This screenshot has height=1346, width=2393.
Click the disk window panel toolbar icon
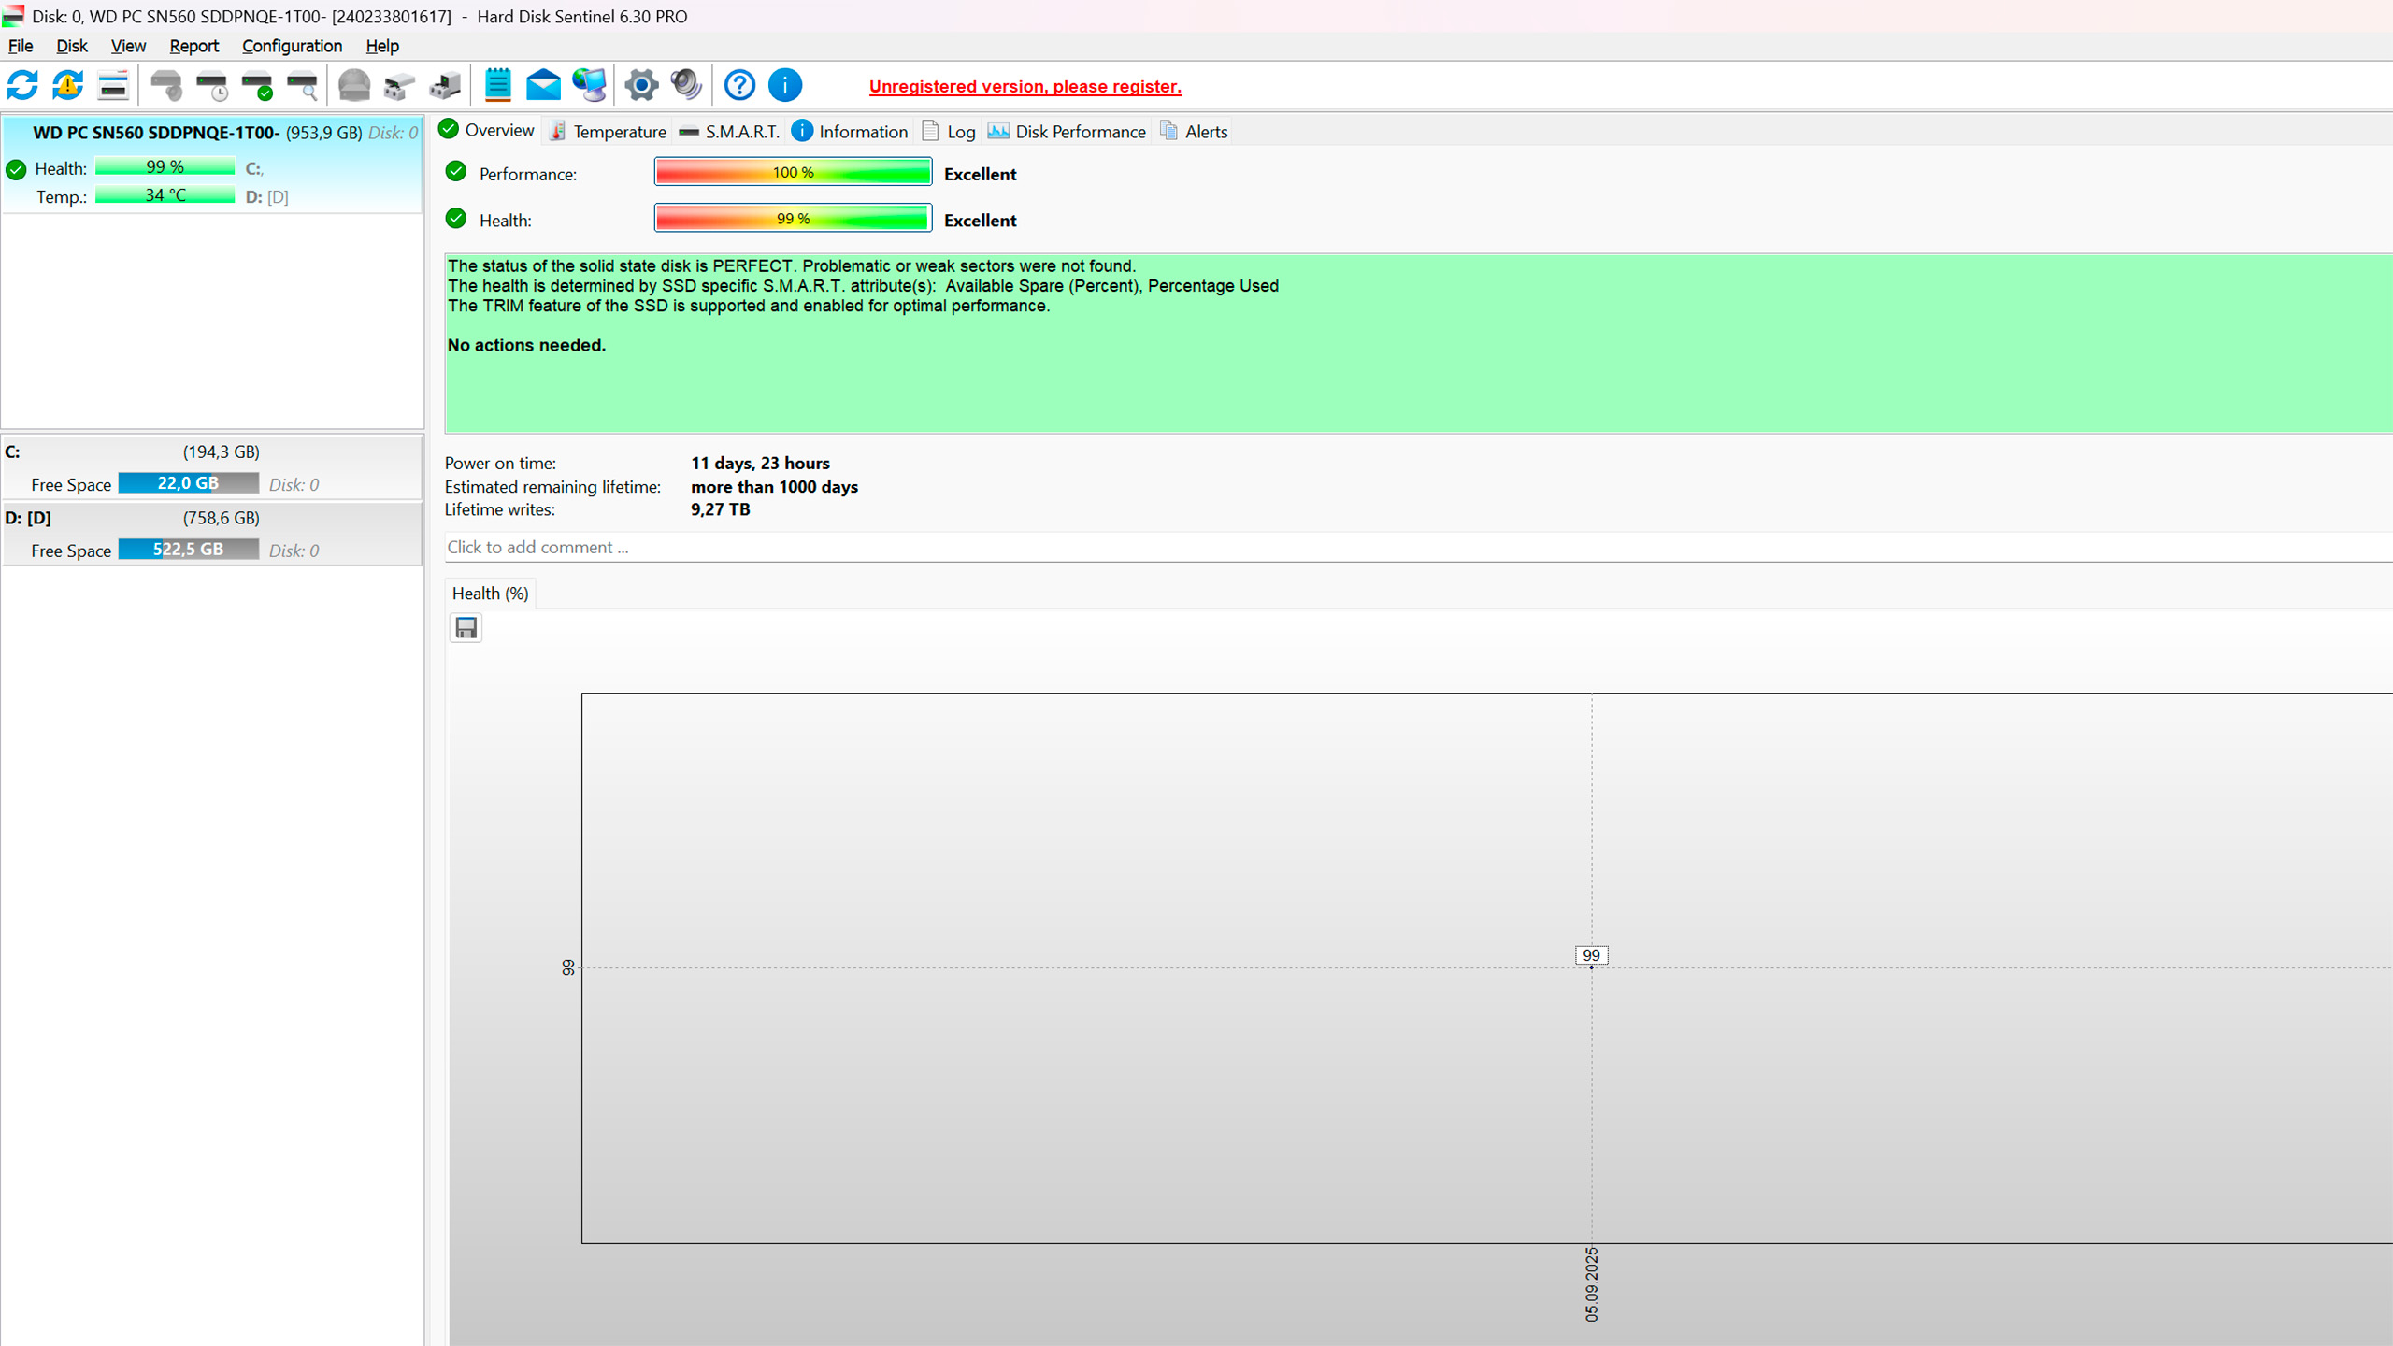(x=113, y=85)
